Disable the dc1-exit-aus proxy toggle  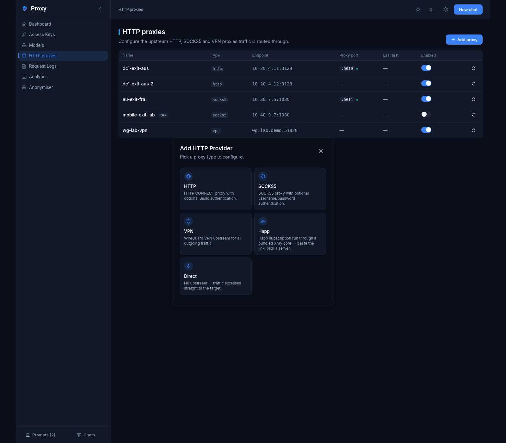coord(426,68)
